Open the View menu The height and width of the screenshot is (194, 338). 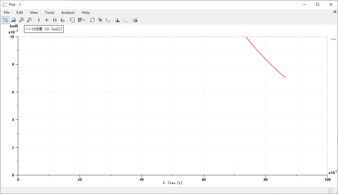(x=34, y=13)
